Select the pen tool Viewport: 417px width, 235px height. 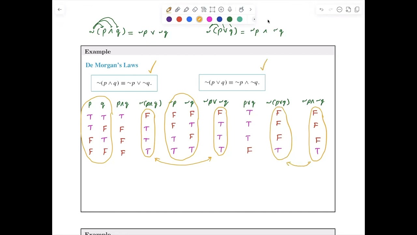pos(169,9)
